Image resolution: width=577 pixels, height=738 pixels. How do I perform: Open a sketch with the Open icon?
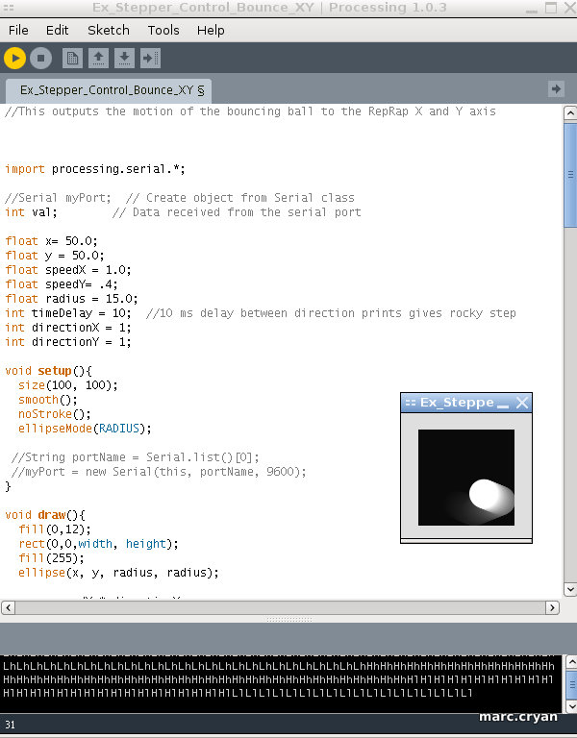(x=98, y=59)
